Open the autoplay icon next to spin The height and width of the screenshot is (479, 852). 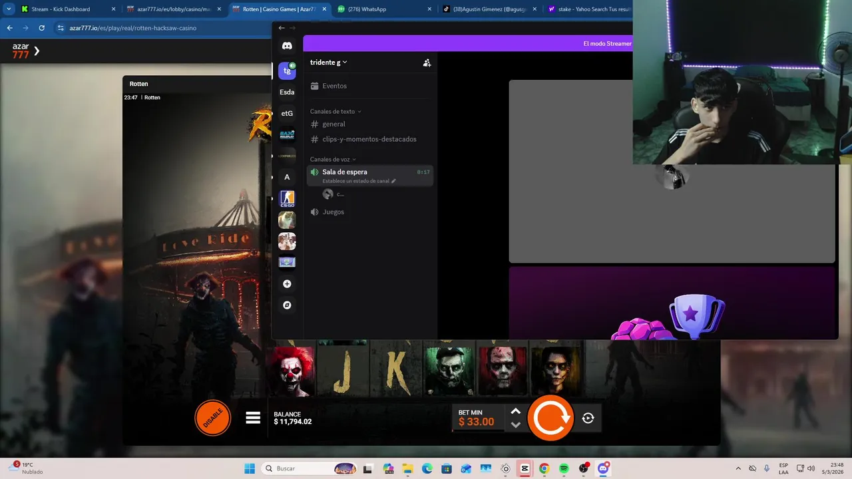tap(588, 418)
